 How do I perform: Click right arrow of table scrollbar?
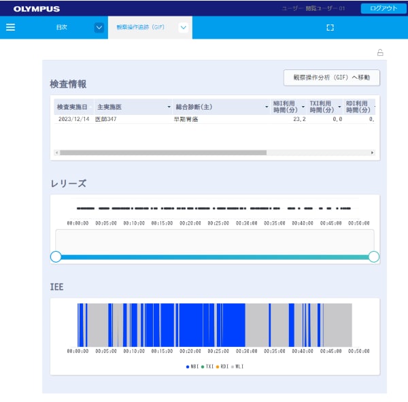coord(372,152)
